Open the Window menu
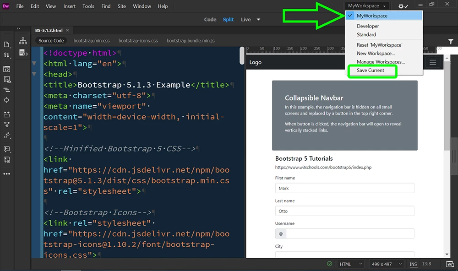The image size is (458, 271). click(142, 6)
